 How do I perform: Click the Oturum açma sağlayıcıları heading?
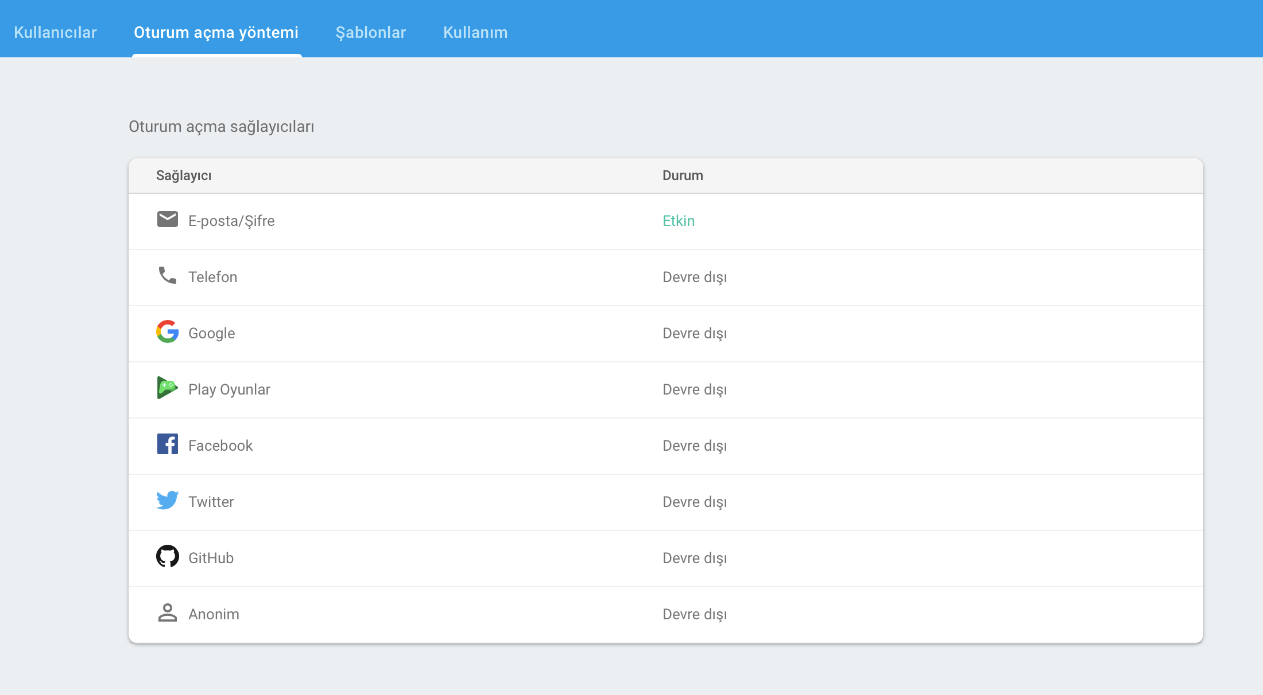(x=222, y=127)
